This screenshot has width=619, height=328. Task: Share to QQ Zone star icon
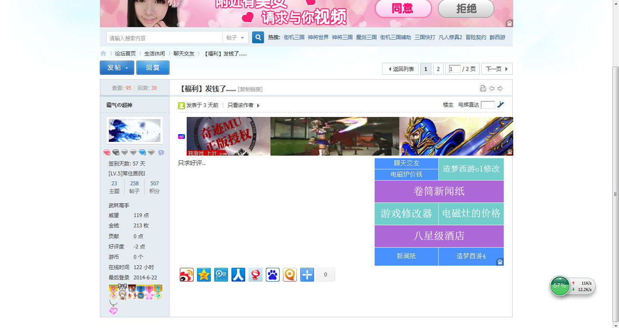point(204,275)
